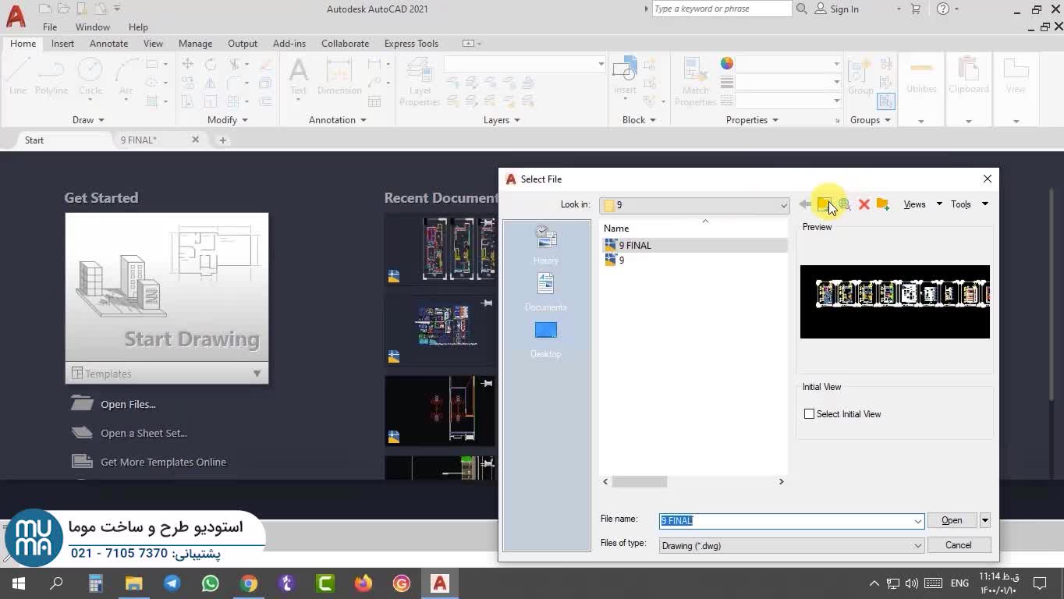Screen dimensions: 1064x599
Task: Enable the Select Initial View checkbox
Action: coord(809,414)
